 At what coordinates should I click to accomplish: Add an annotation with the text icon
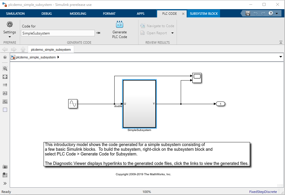[5, 93]
